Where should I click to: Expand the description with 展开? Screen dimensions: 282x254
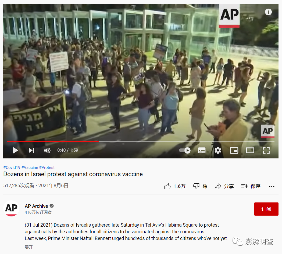[x=29, y=247]
